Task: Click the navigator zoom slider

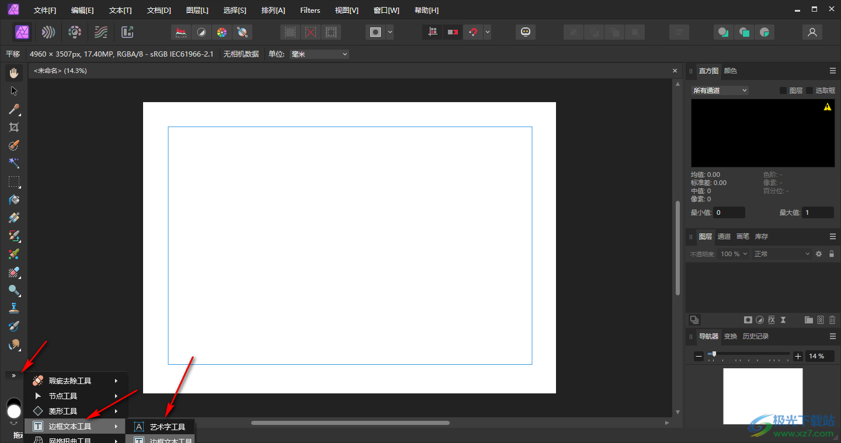Action: [714, 354]
